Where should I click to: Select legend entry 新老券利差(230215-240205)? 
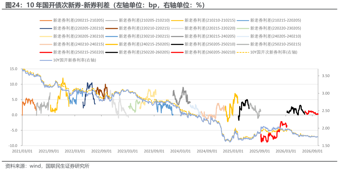coord(203,36)
